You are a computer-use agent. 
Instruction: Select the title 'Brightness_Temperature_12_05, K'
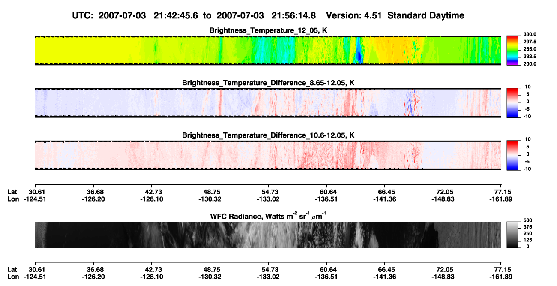tap(269, 30)
